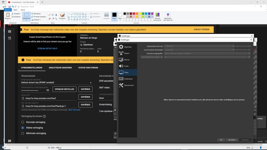The image size is (267, 150).
Task: Select Kleur 1 black swatch
Action: 114,16
